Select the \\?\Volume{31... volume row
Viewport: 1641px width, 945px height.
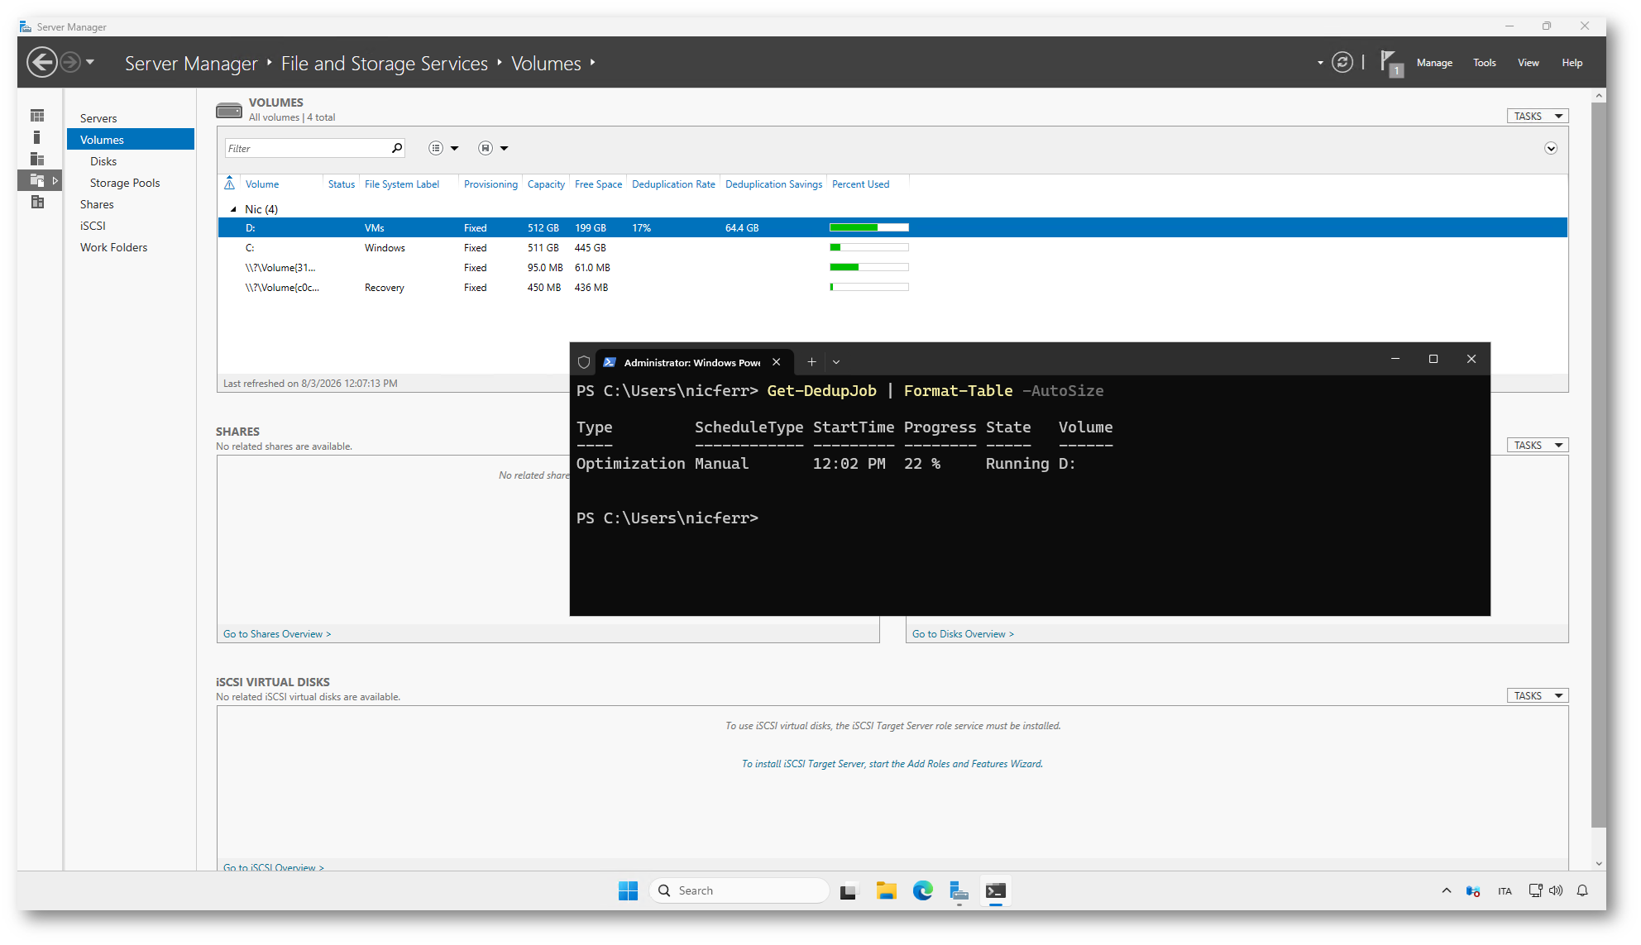pos(892,267)
